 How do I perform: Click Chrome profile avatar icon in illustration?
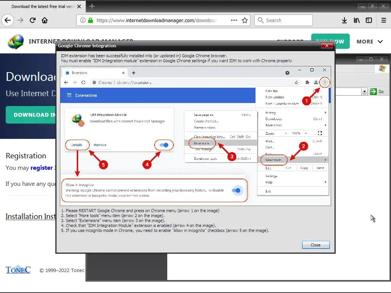point(316,82)
